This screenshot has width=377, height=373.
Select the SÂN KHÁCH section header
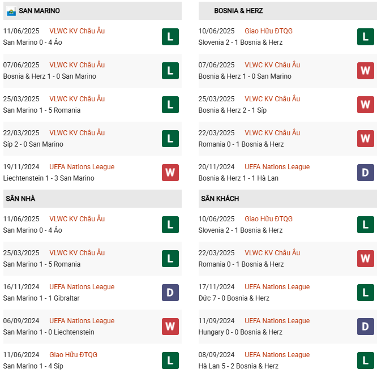tap(220, 199)
